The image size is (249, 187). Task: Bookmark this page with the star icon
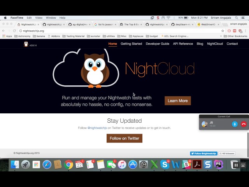pyautogui.click(x=223, y=31)
